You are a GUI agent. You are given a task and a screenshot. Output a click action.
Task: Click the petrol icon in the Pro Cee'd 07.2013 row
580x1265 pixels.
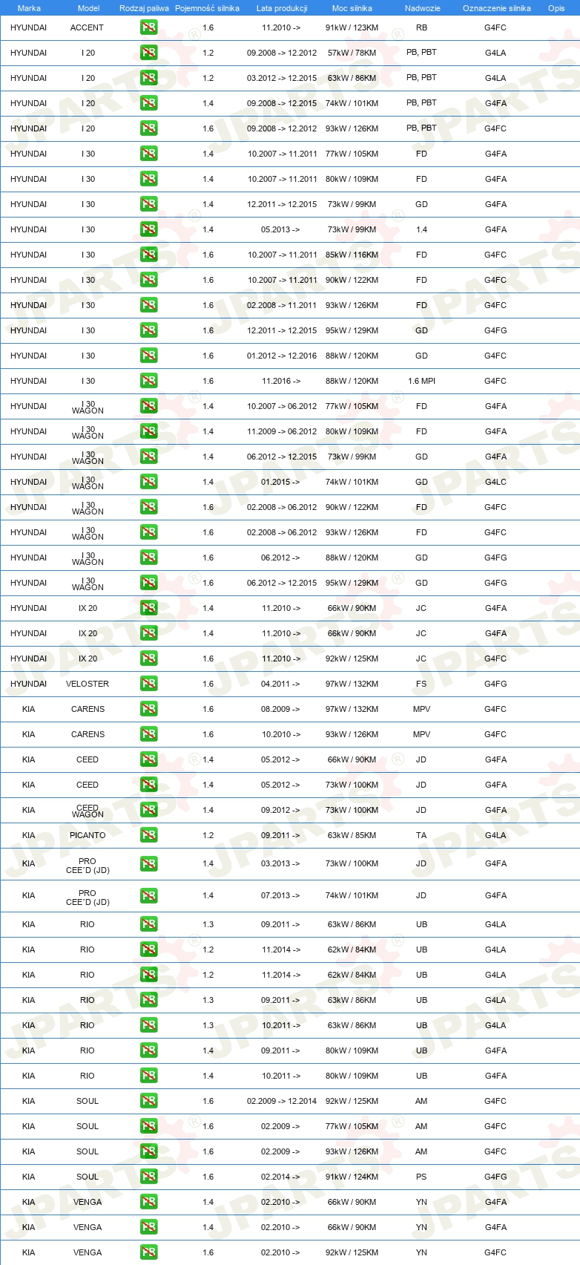(x=149, y=895)
